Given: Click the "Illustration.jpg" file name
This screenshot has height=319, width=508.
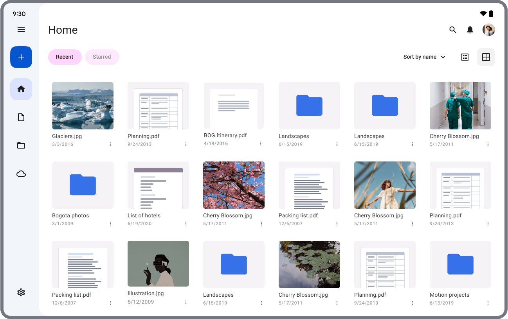Looking at the screenshot, I should pos(146,294).
